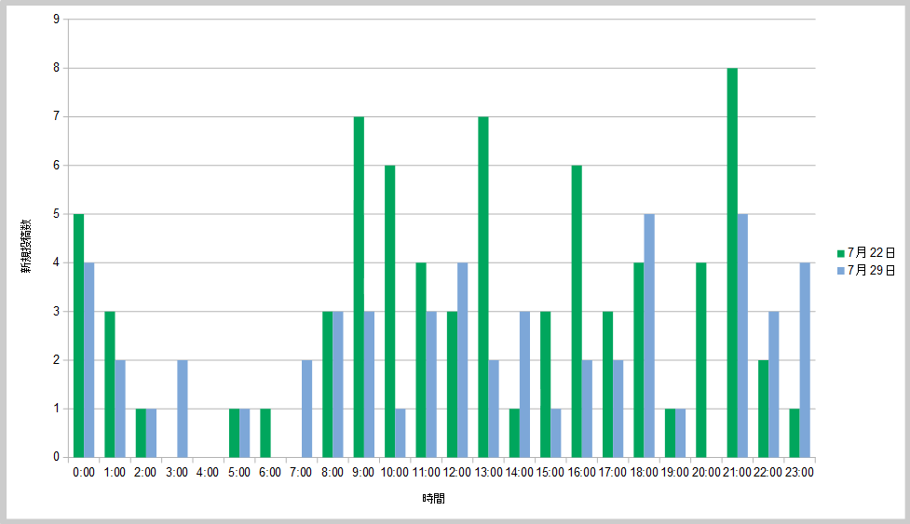
Task: Select the green bar at 9:00
Action: coord(359,287)
